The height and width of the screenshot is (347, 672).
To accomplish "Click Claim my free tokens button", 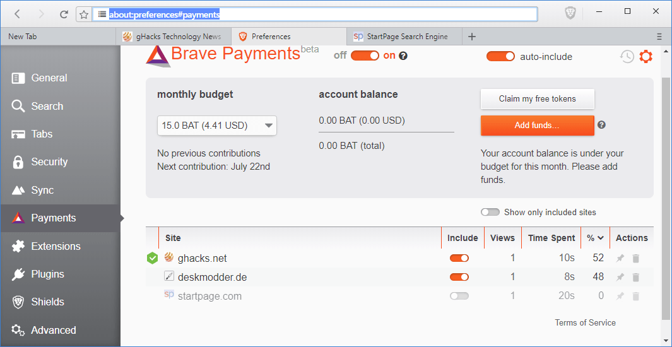I will coord(538,99).
